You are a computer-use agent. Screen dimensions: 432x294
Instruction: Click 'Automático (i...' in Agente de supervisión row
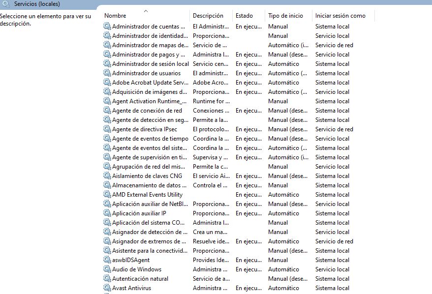(x=288, y=157)
